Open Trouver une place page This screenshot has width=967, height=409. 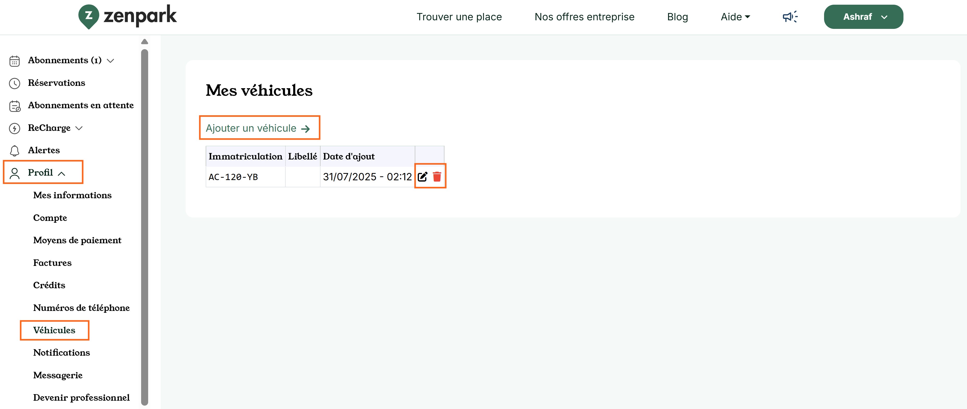(459, 17)
